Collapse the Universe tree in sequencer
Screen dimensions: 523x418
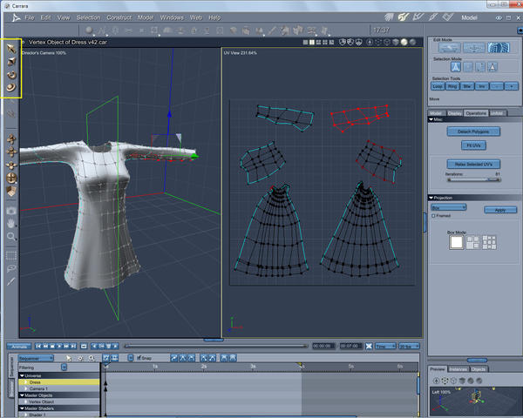22,375
